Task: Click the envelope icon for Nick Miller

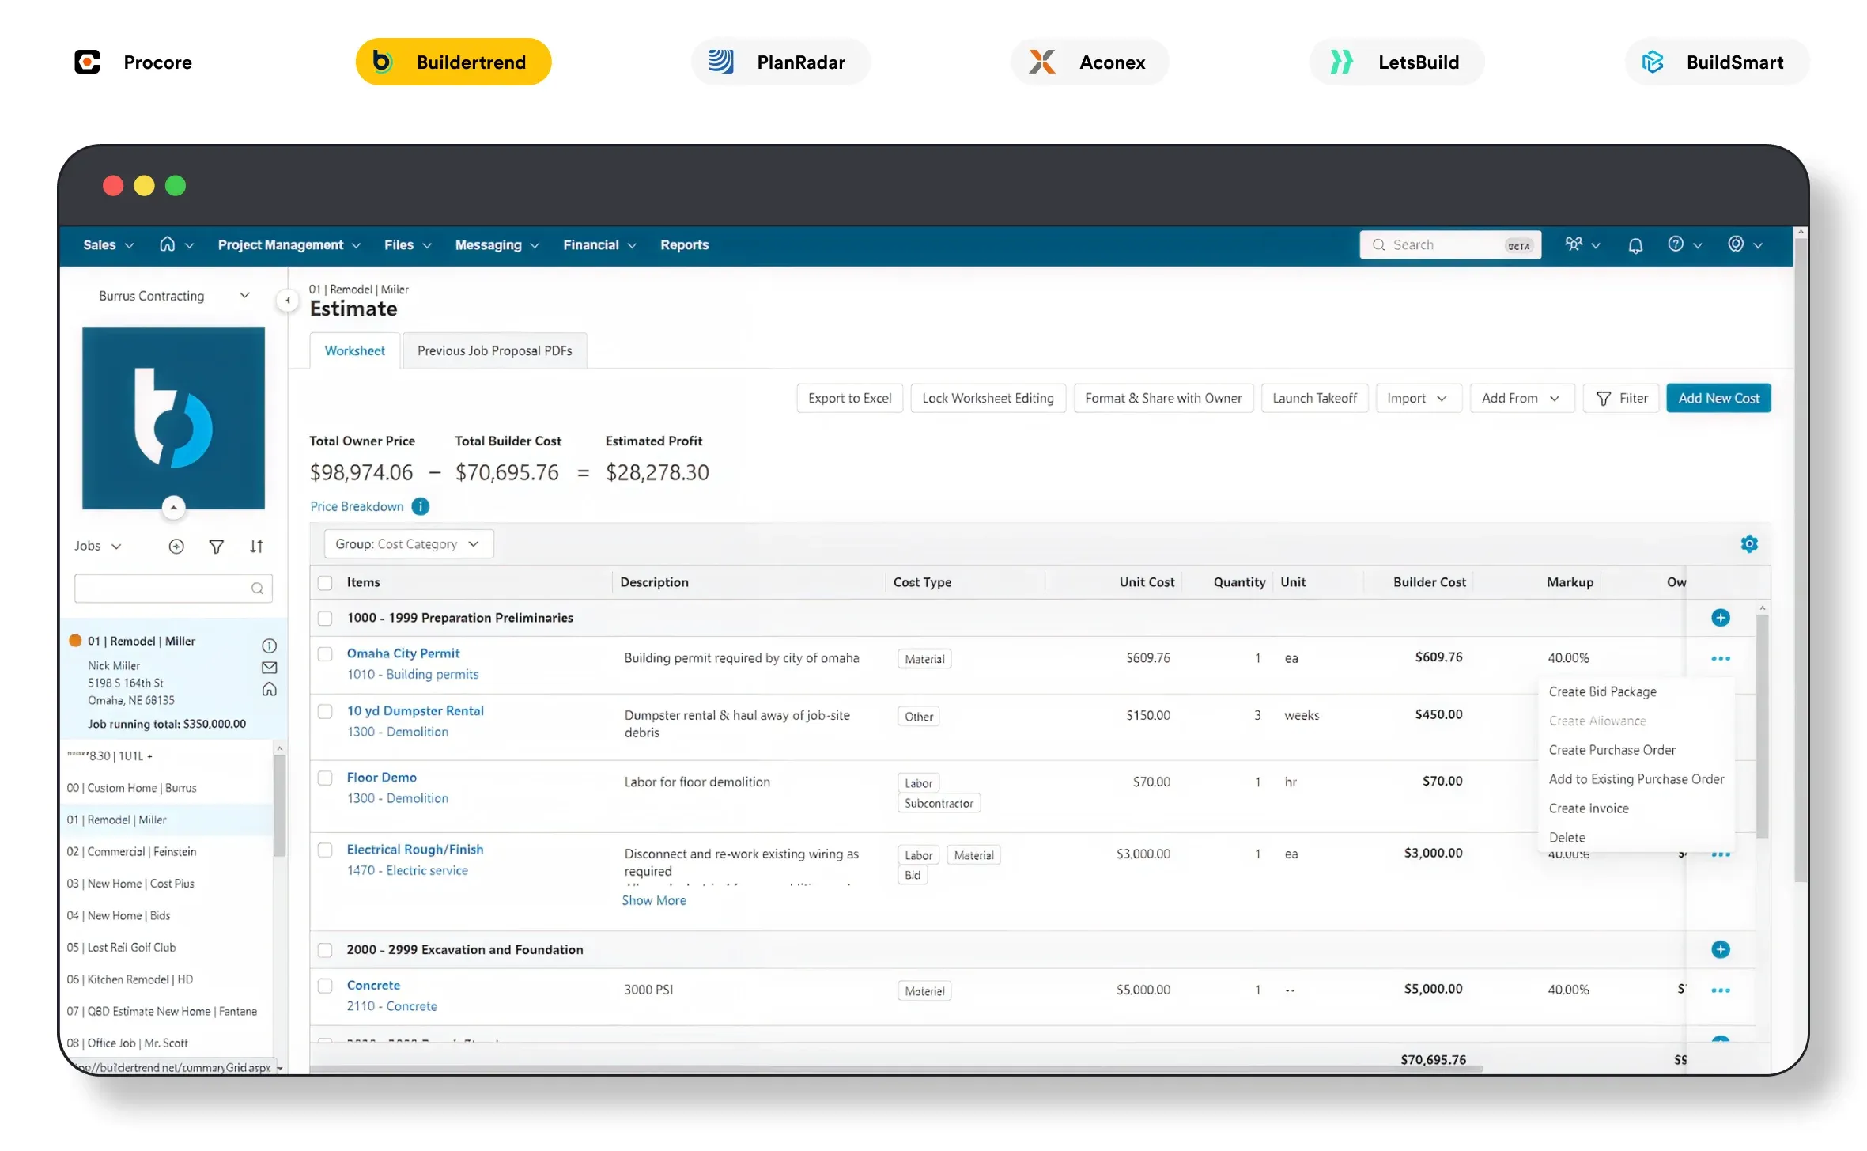Action: [x=269, y=668]
